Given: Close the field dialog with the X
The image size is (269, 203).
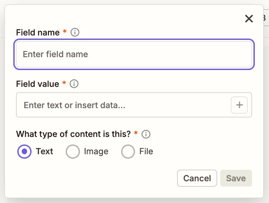Looking at the screenshot, I should pos(249,19).
